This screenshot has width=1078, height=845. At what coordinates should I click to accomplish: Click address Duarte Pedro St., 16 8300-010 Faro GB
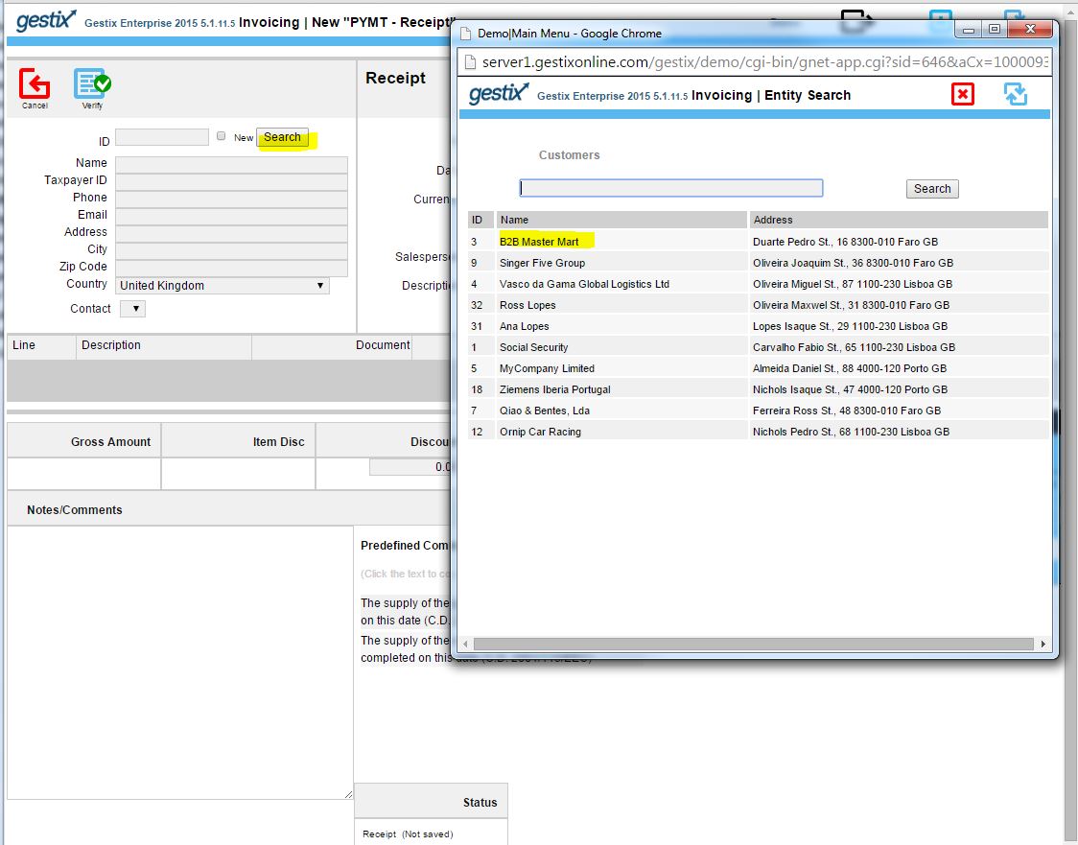click(x=845, y=242)
